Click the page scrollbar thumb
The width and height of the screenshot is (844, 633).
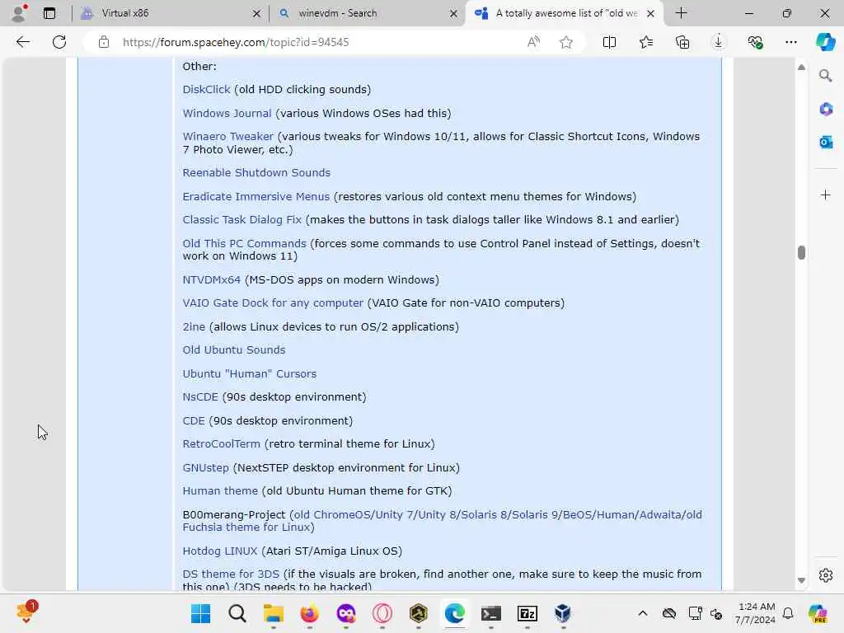(x=801, y=252)
